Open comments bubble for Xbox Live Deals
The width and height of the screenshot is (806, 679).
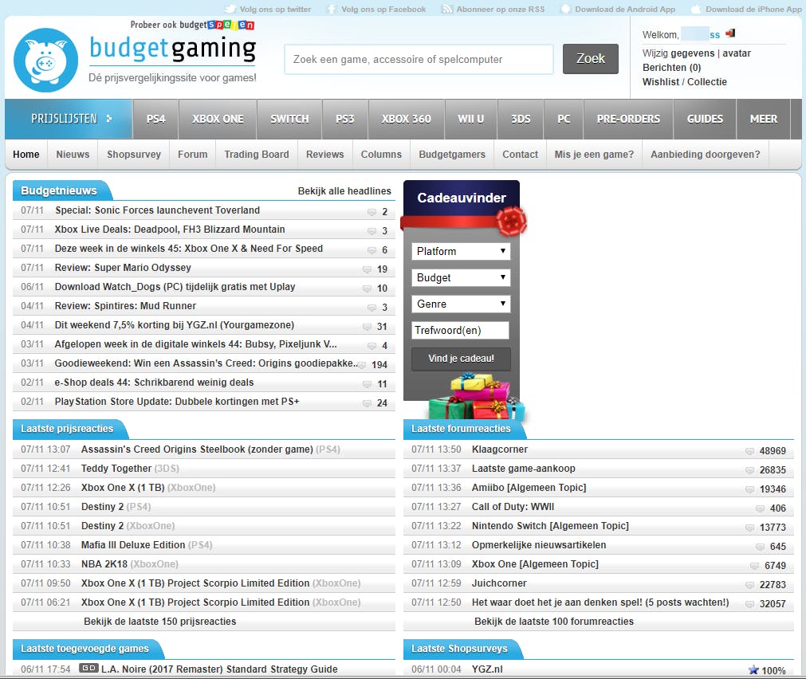[372, 231]
